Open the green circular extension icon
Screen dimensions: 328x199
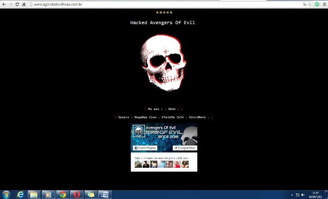317,4
